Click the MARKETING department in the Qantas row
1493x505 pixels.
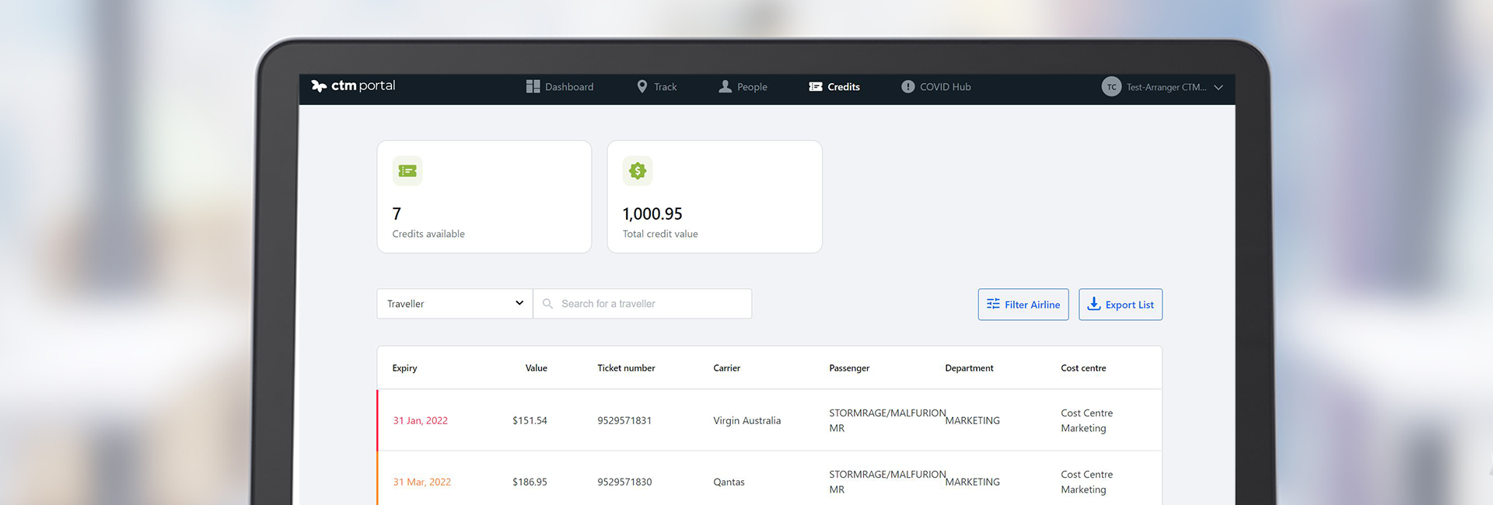pyautogui.click(x=972, y=482)
